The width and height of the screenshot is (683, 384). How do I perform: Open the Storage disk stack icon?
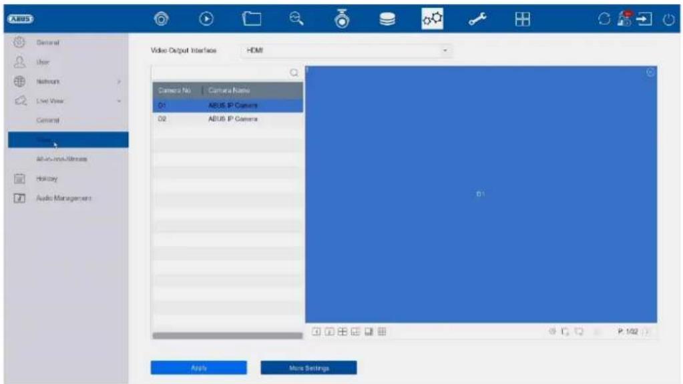pyautogui.click(x=387, y=19)
